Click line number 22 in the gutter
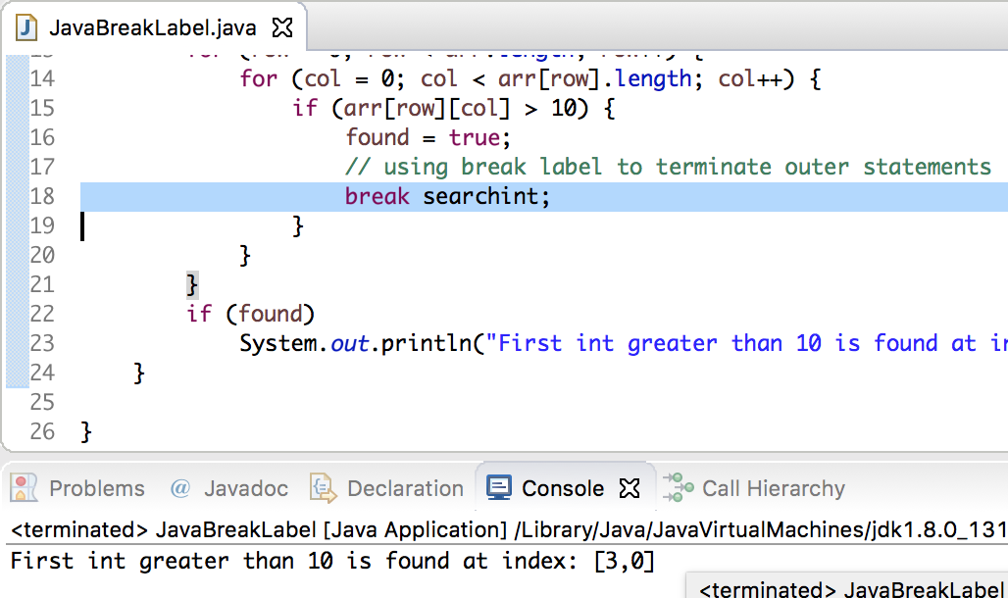The image size is (1008, 598). pyautogui.click(x=42, y=314)
